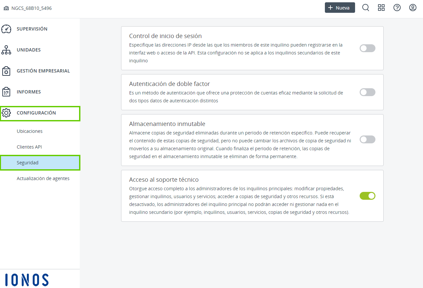Disable Acceso al soporte técnico toggle

click(367, 196)
